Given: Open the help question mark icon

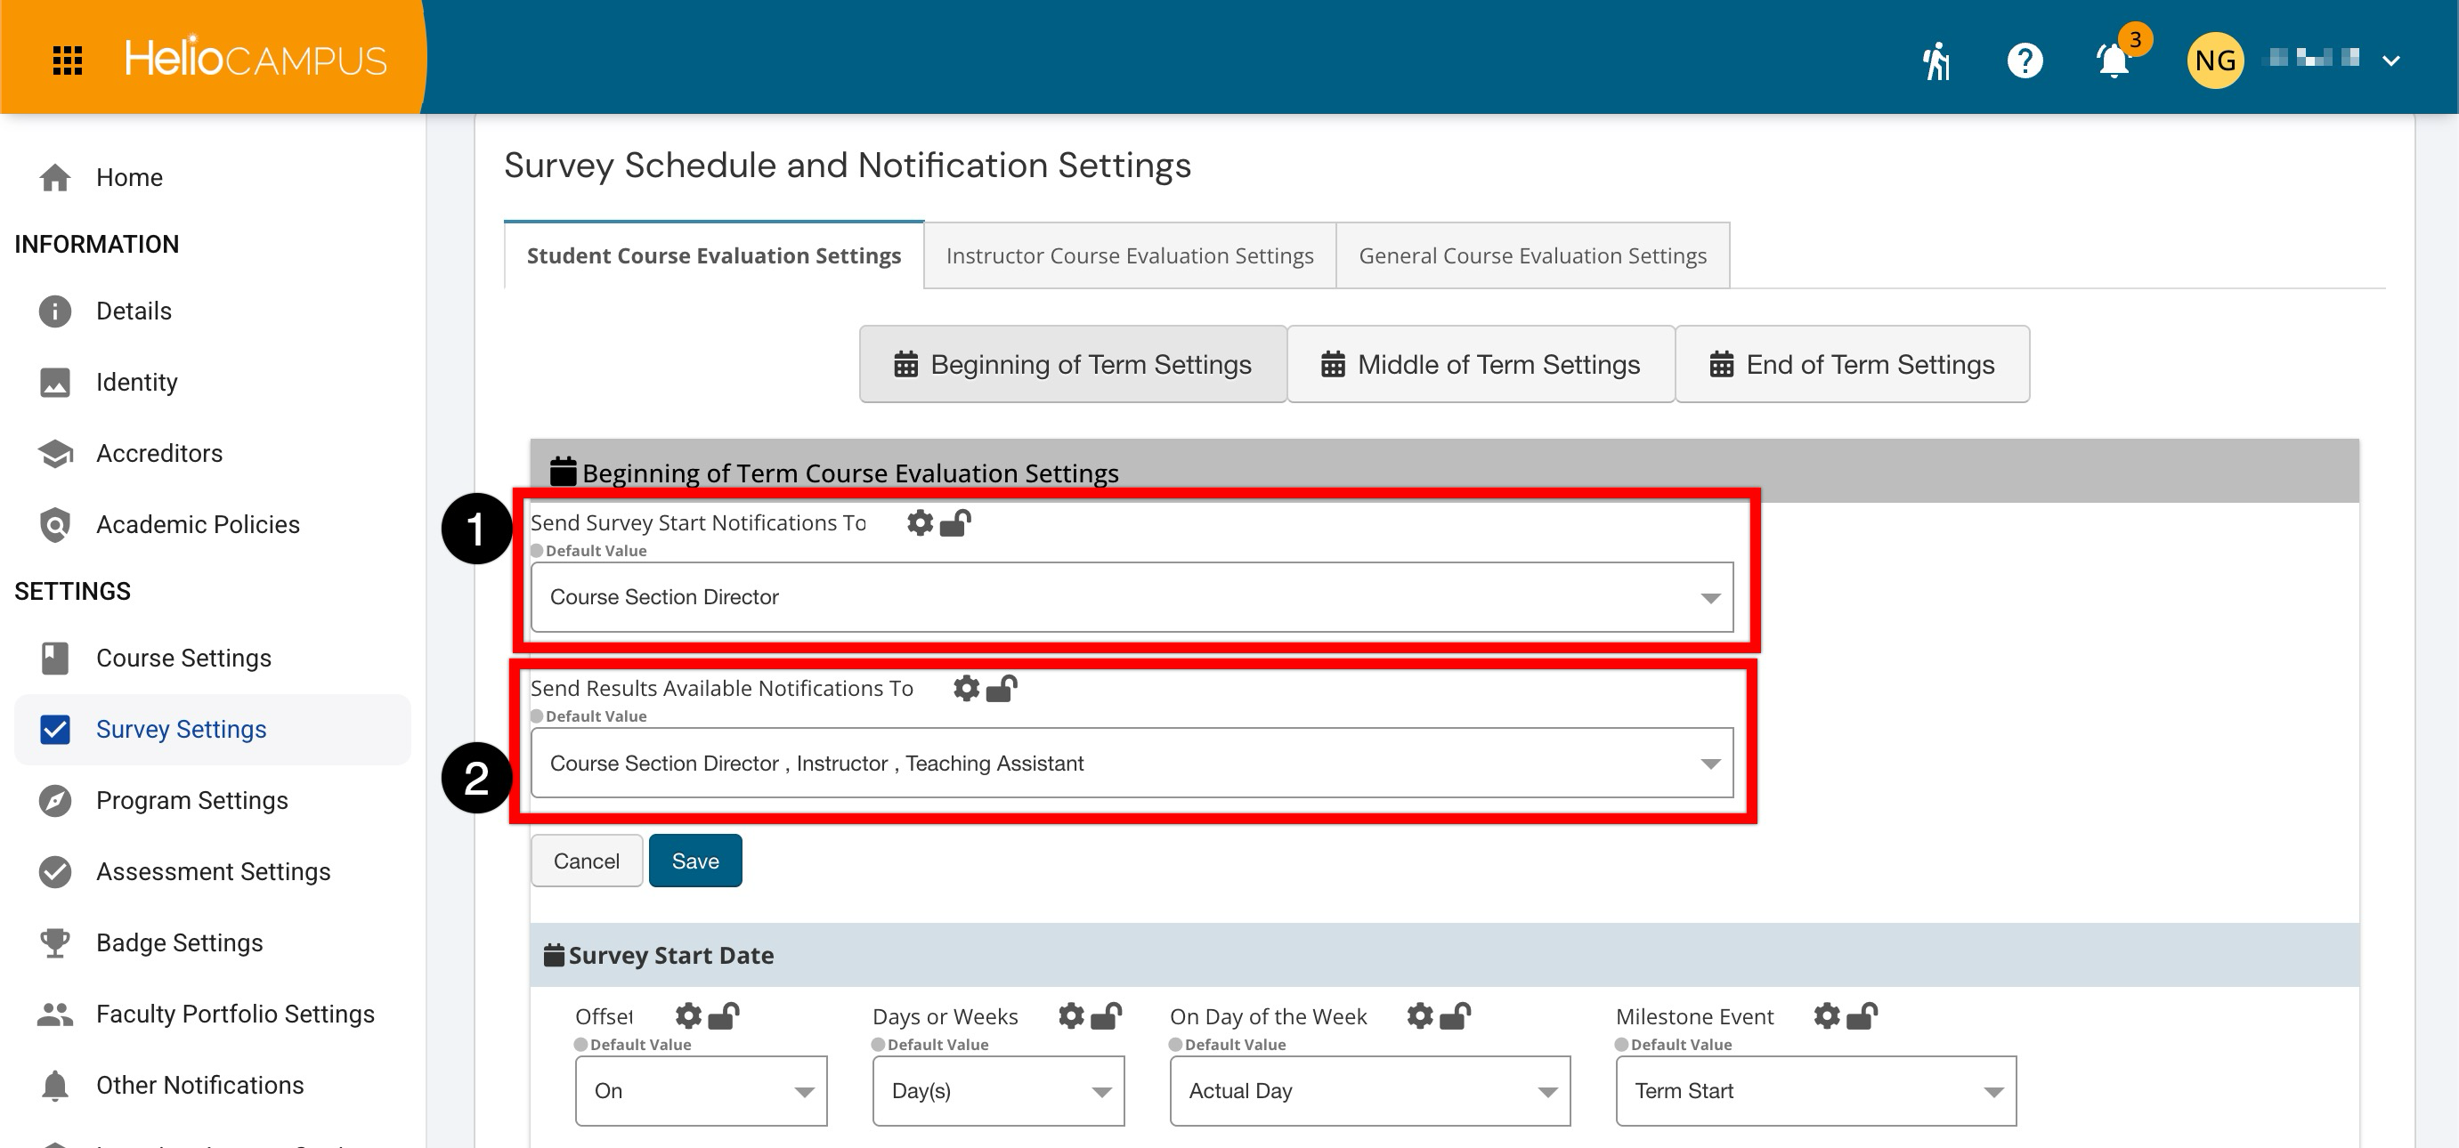Looking at the screenshot, I should click(2025, 61).
